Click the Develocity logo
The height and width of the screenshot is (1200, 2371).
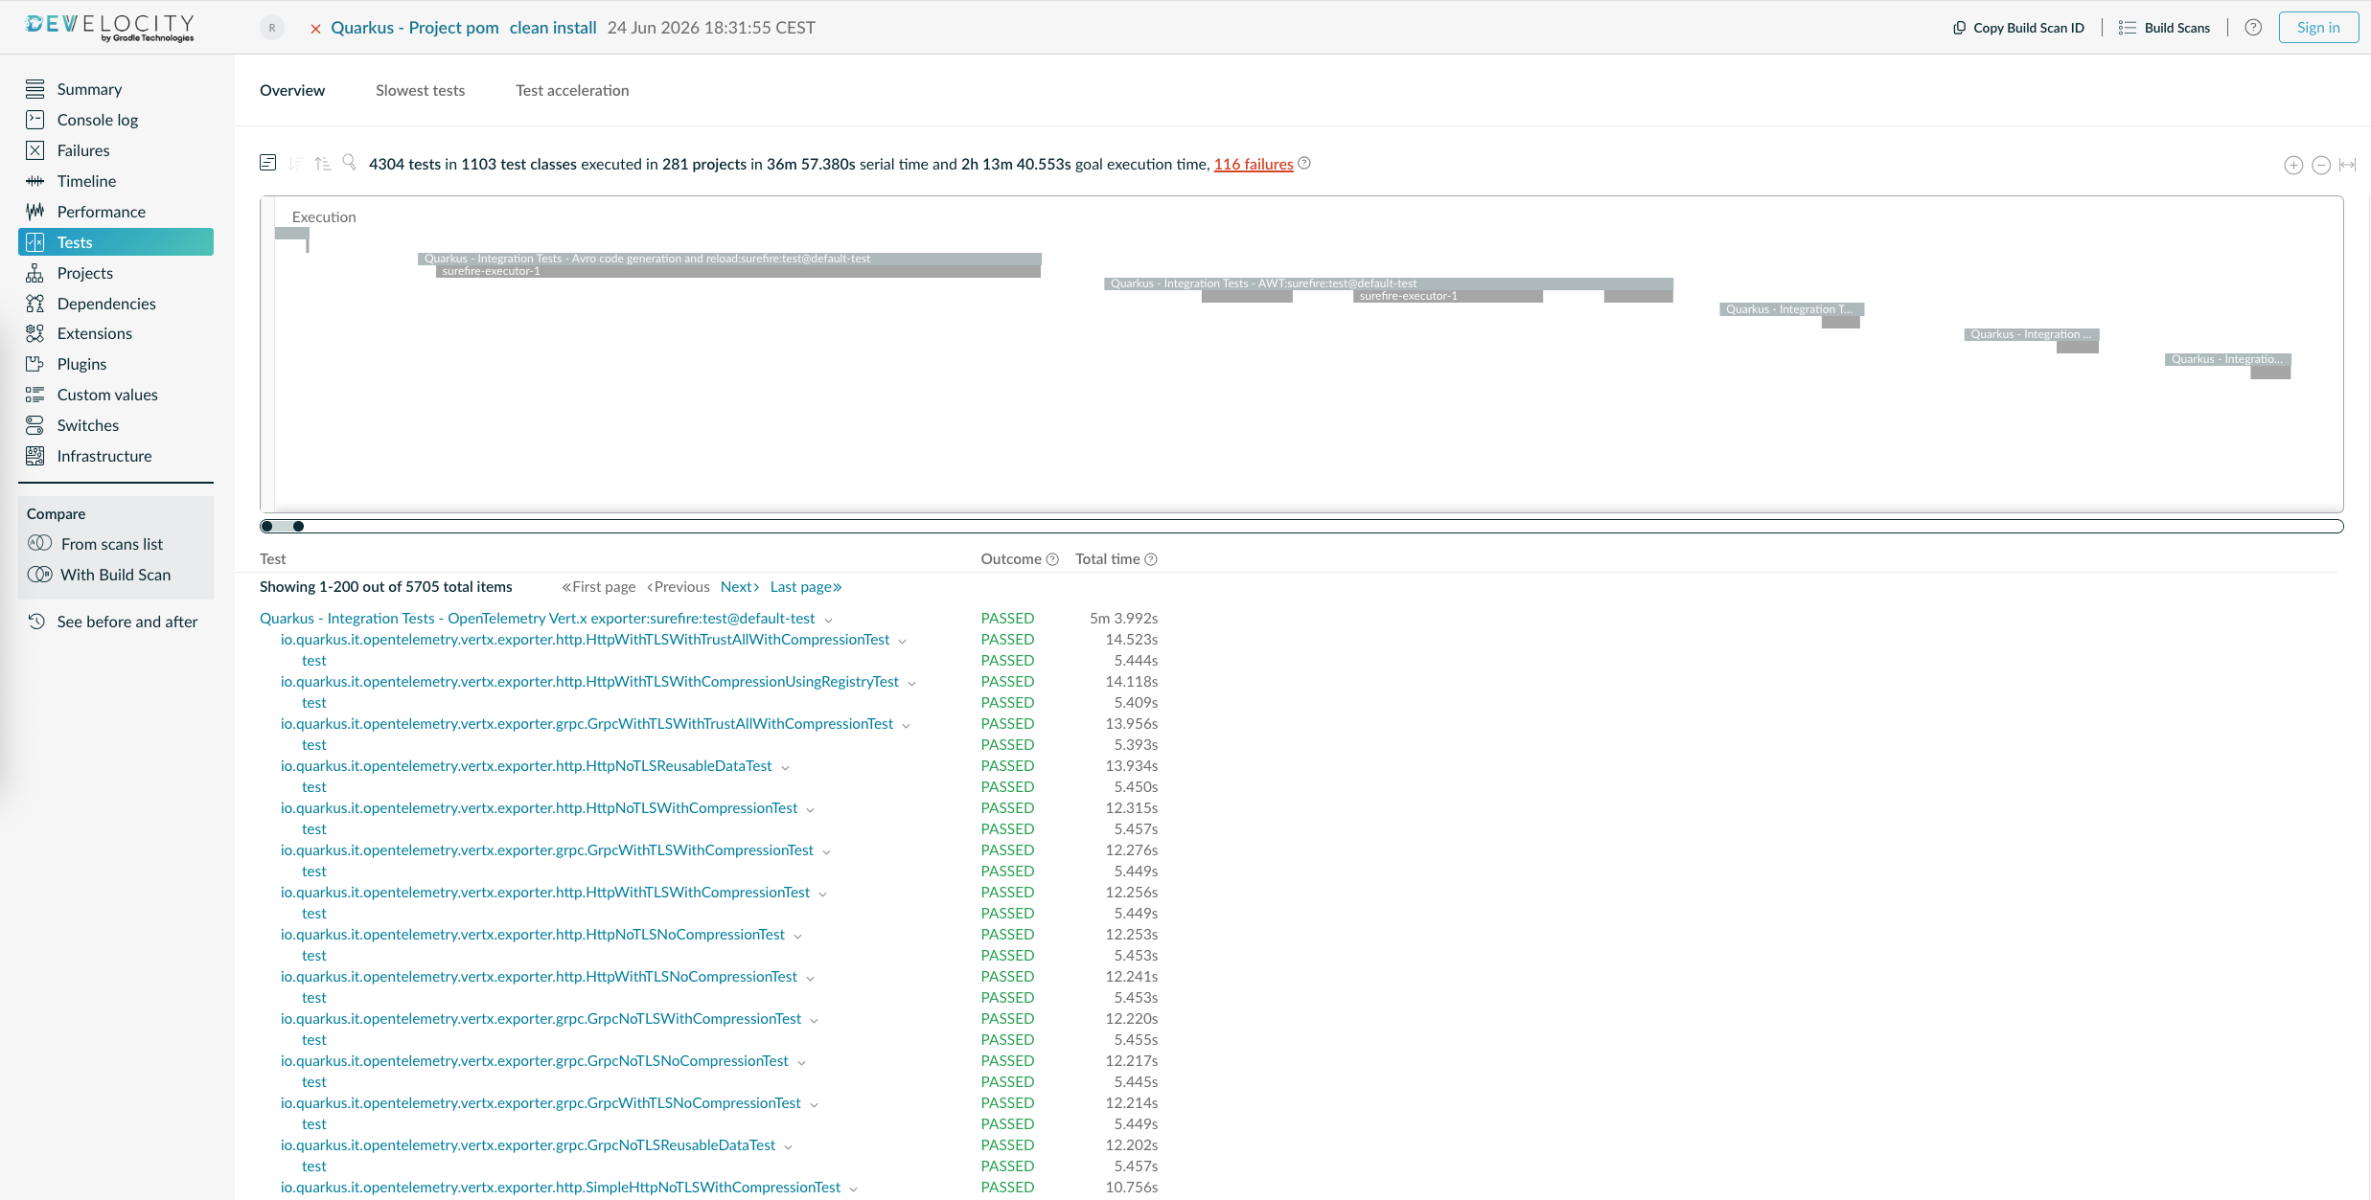pos(109,27)
